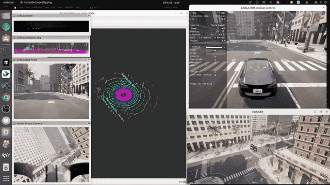Open Chrome browser from dock
Image resolution: width=330 pixels, height=185 pixels.
click(6, 97)
